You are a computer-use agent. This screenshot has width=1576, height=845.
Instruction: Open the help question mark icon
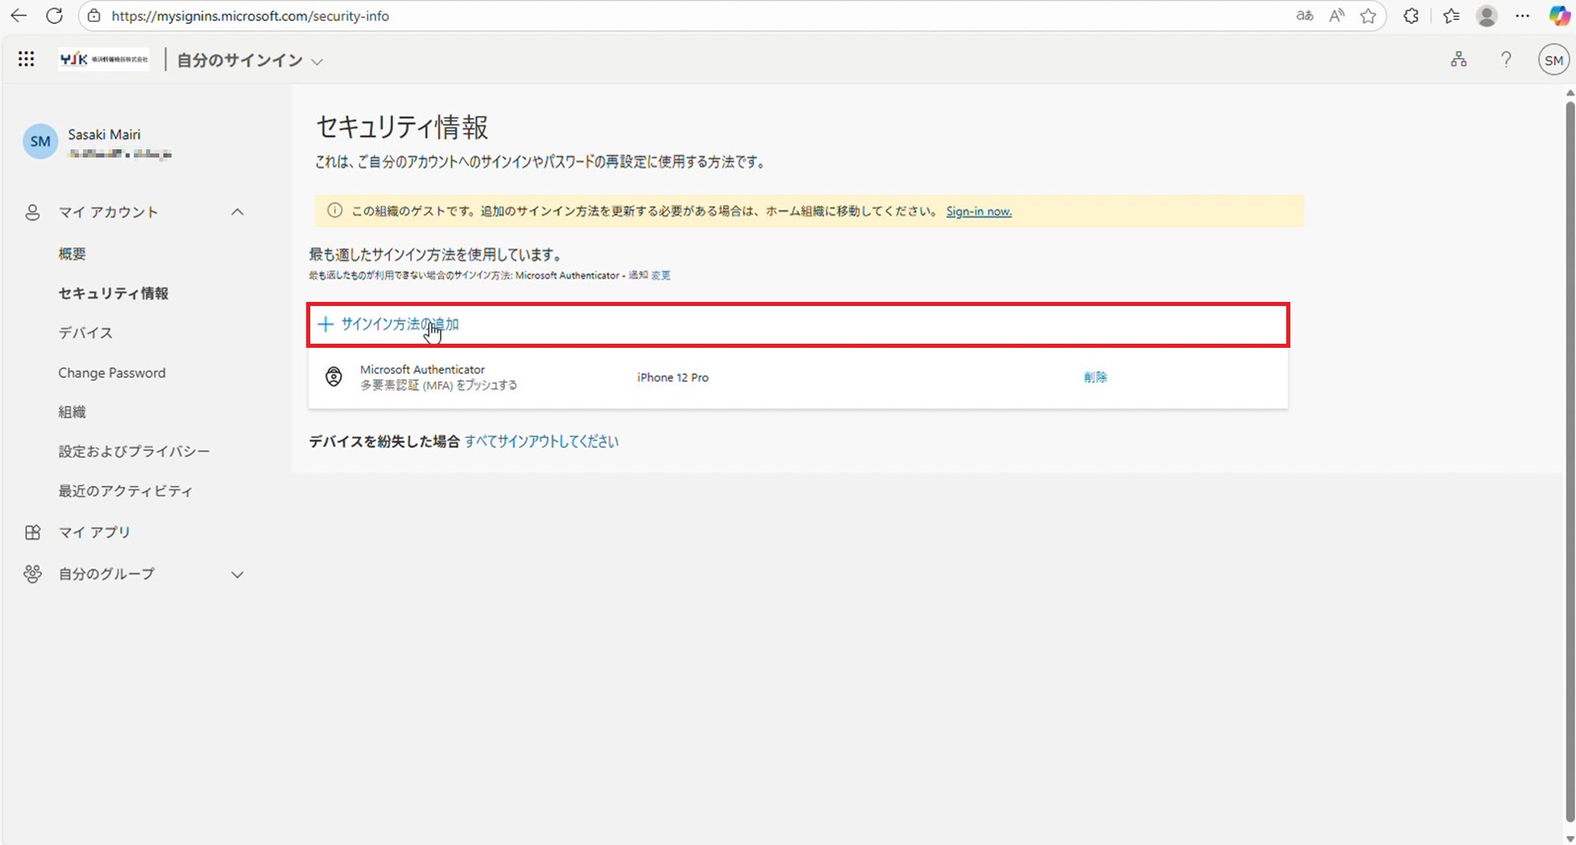(1505, 59)
